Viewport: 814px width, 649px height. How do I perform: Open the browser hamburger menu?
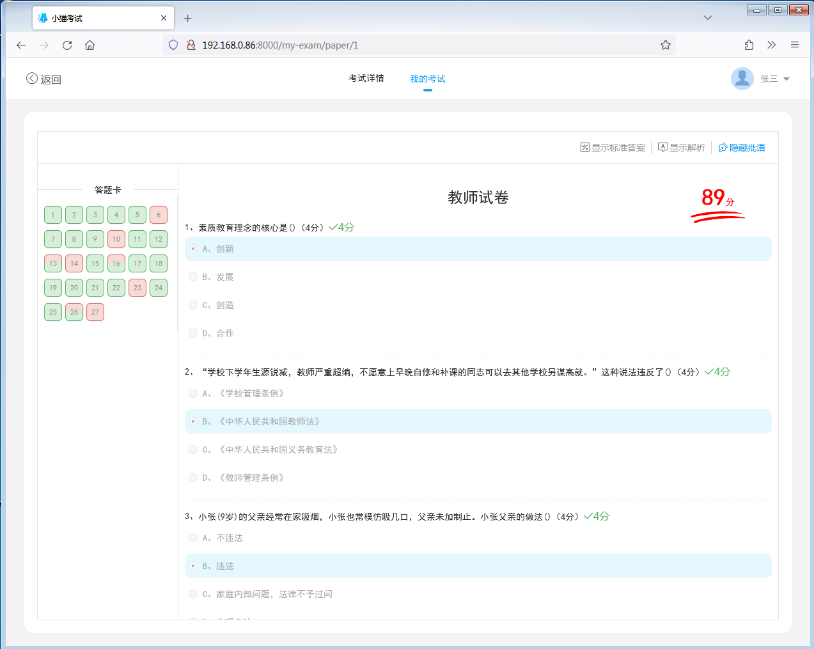click(794, 45)
